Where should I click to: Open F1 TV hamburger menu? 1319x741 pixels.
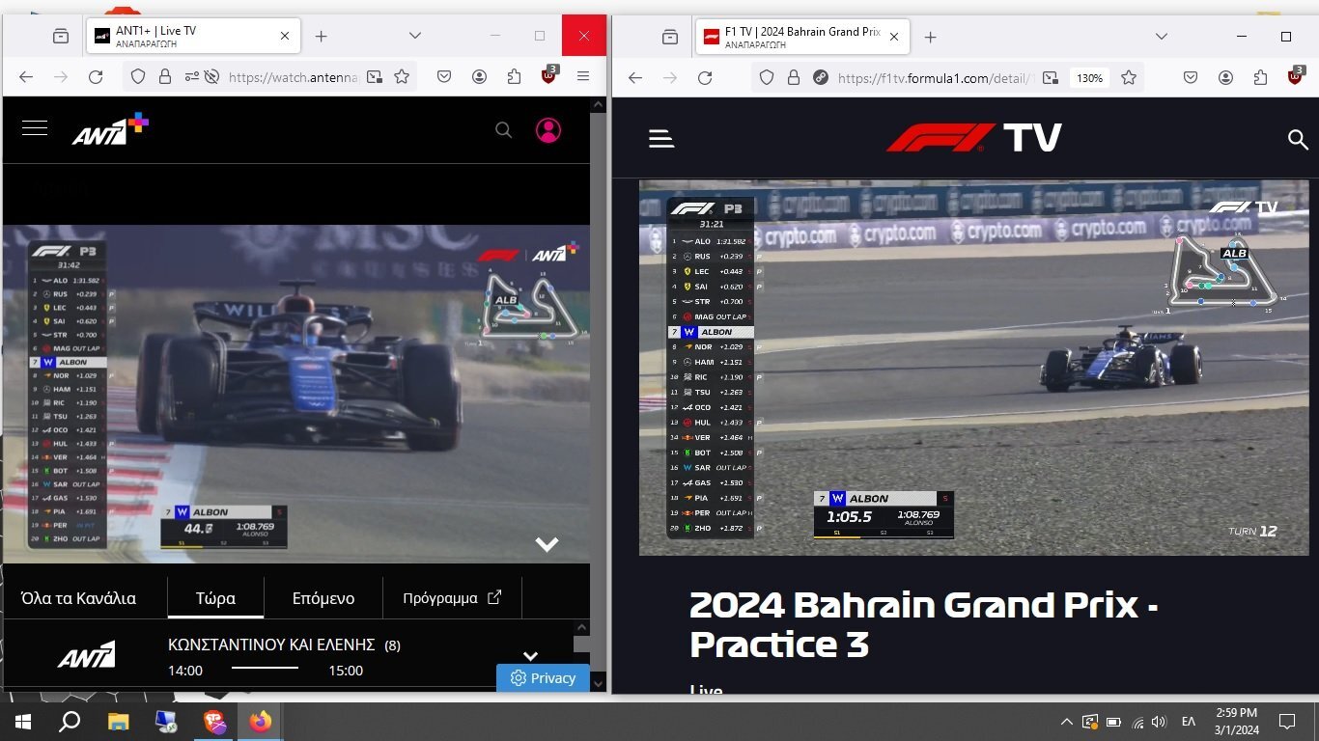(661, 139)
